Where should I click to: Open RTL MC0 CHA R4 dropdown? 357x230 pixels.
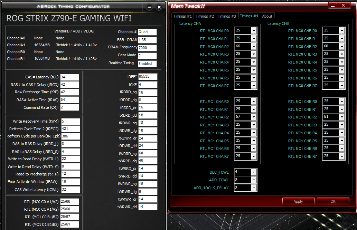(x=254, y=62)
